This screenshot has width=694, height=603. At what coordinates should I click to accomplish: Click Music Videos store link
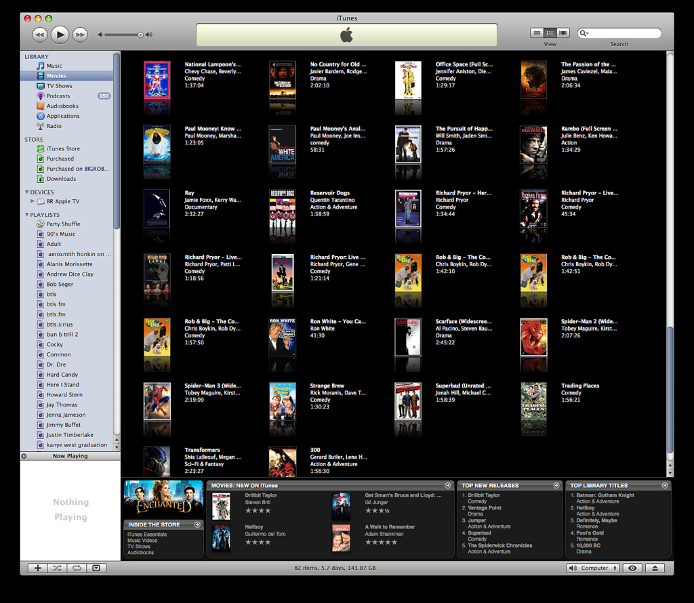click(x=142, y=541)
